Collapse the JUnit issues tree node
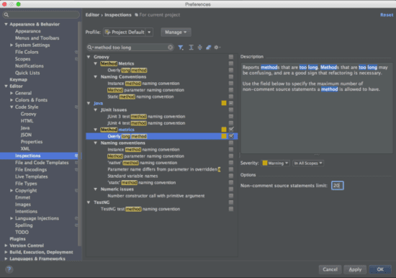The image size is (396, 278). [x=96, y=109]
